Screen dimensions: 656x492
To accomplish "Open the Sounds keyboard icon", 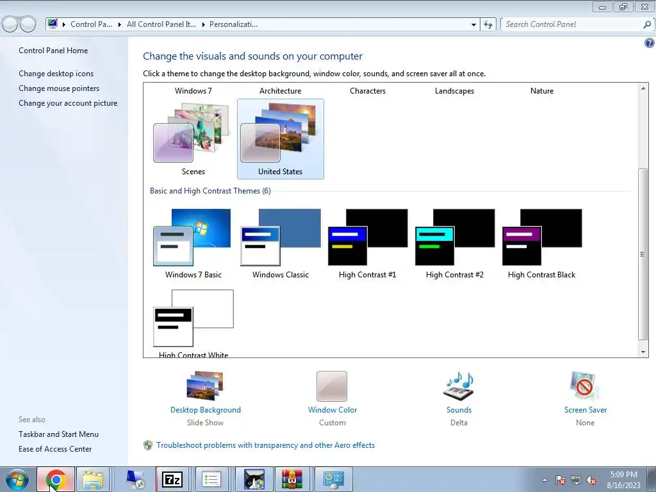I will [459, 386].
